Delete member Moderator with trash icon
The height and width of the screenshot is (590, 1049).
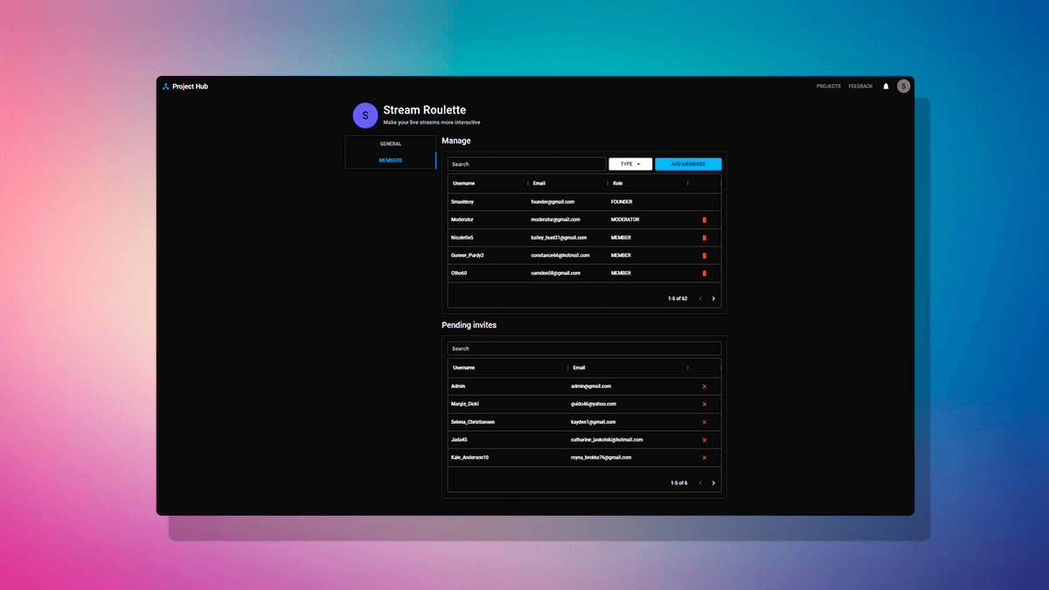coord(704,219)
